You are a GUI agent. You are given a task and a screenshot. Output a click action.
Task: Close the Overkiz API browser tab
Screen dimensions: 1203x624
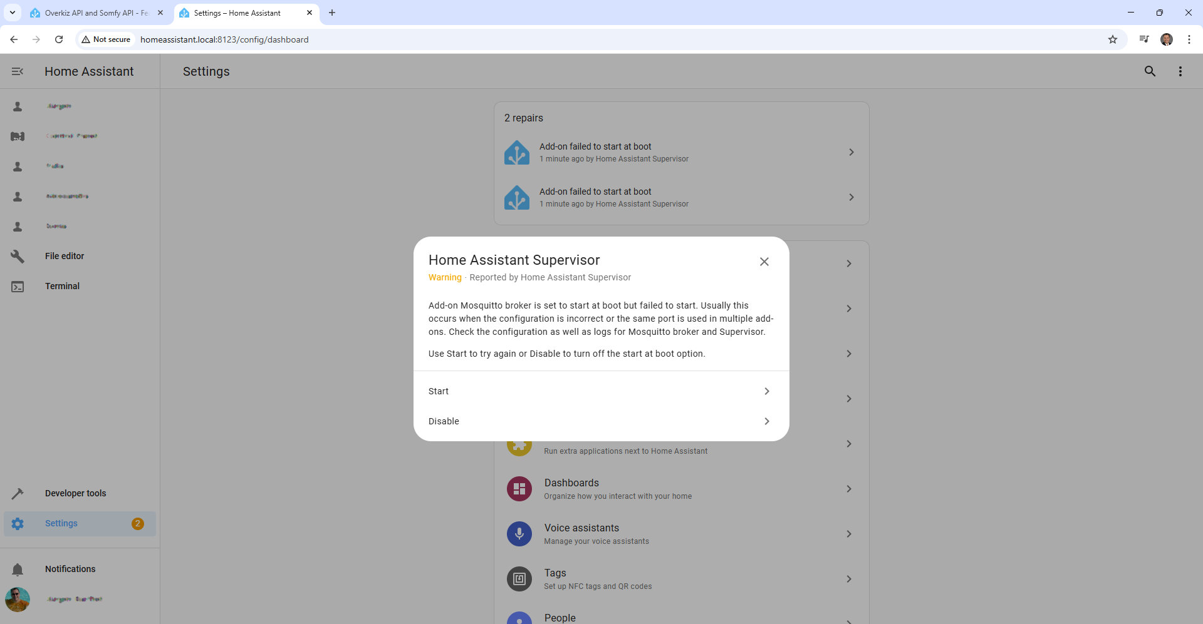click(x=160, y=13)
